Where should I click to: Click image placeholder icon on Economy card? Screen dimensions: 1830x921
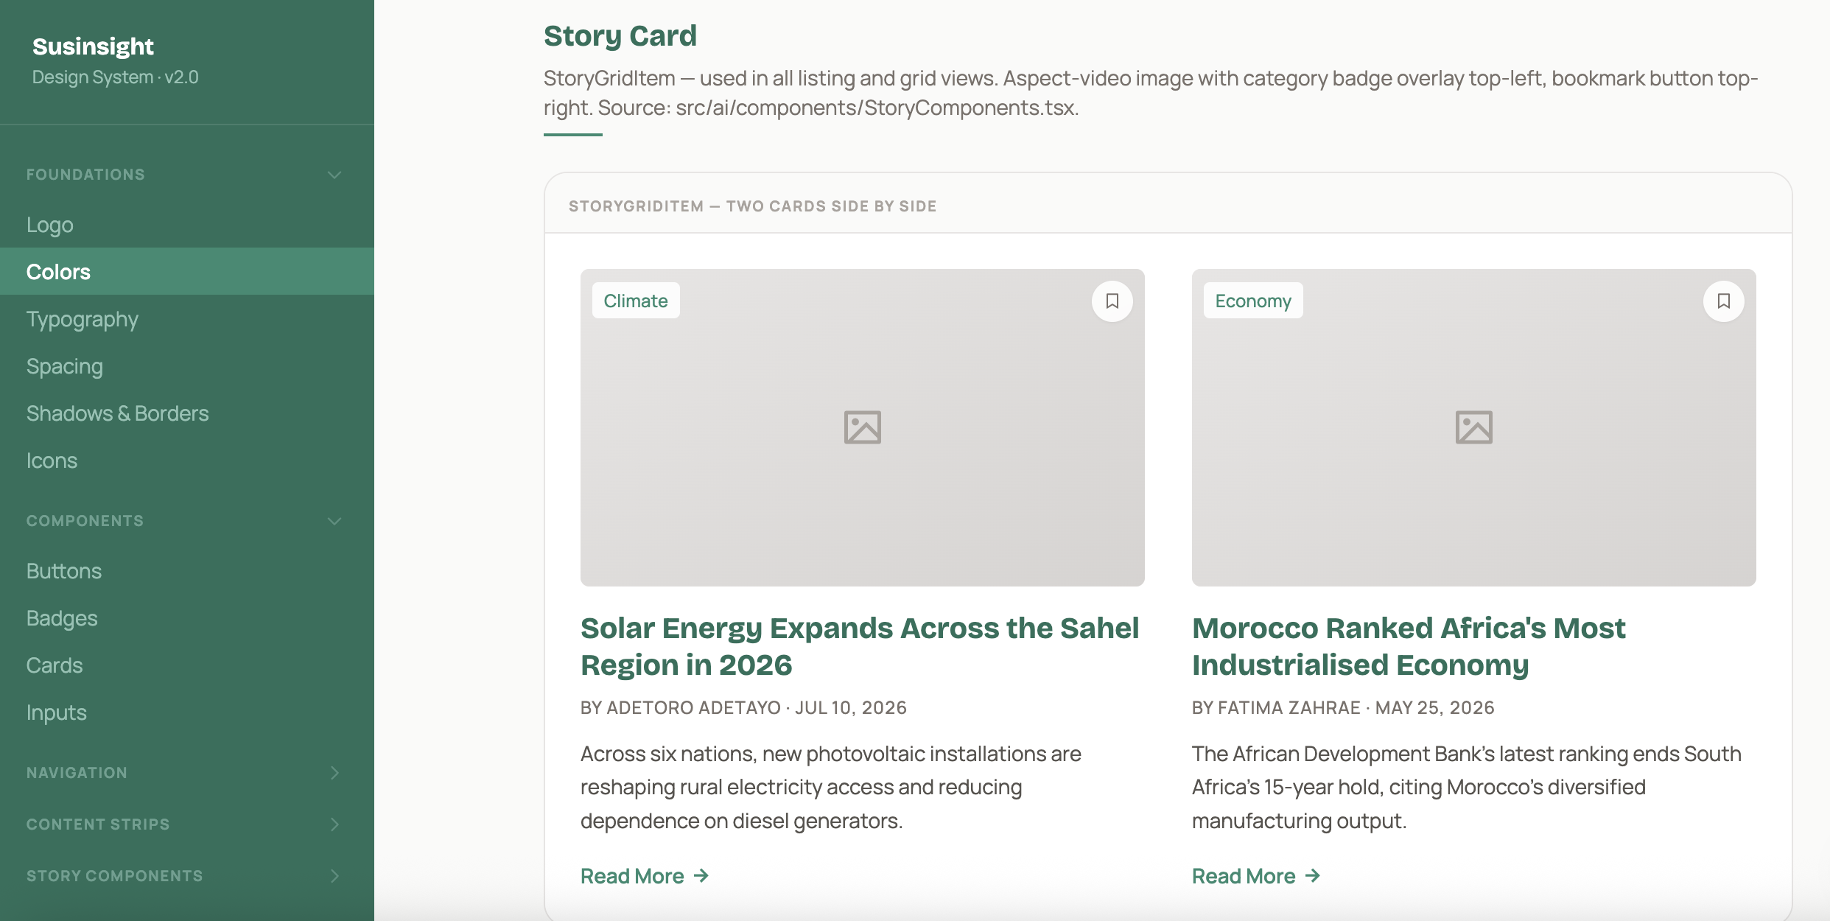(x=1473, y=427)
